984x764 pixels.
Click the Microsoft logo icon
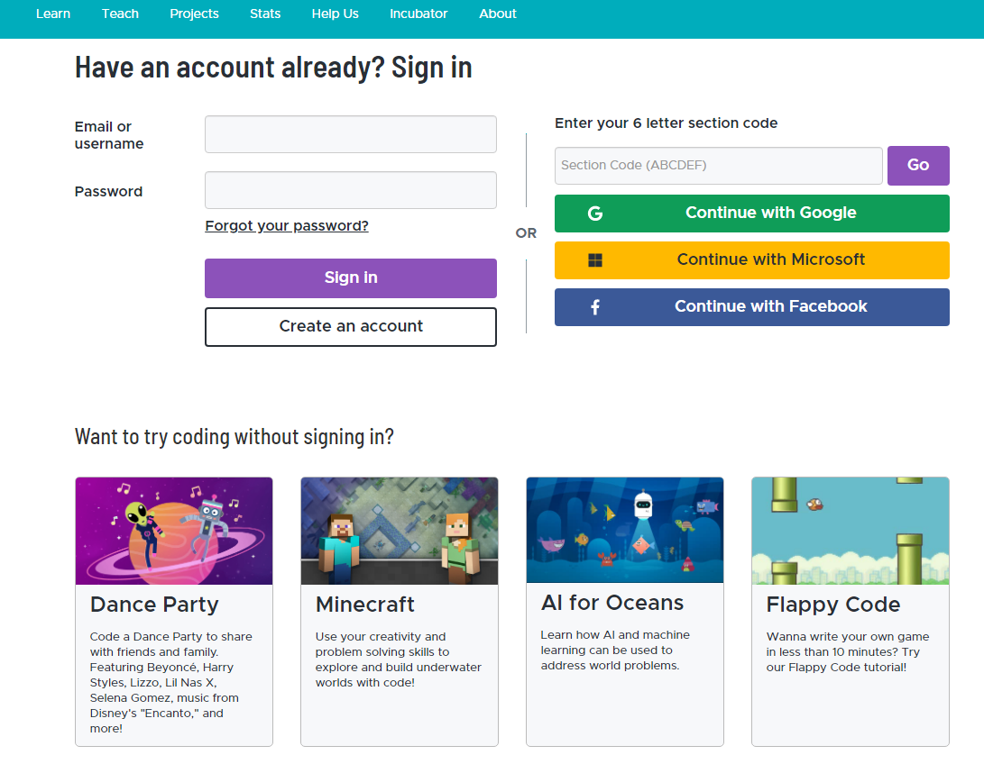pyautogui.click(x=595, y=260)
